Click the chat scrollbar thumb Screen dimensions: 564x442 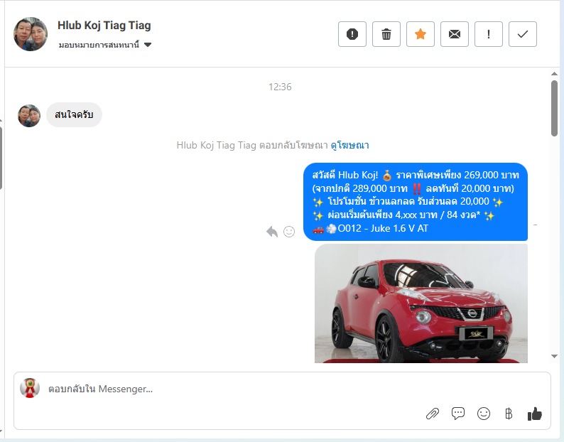[554, 108]
